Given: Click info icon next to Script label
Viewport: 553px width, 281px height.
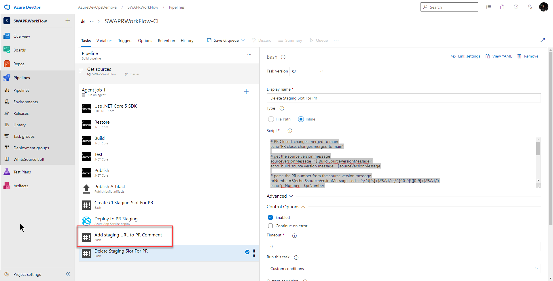Looking at the screenshot, I should 290,131.
